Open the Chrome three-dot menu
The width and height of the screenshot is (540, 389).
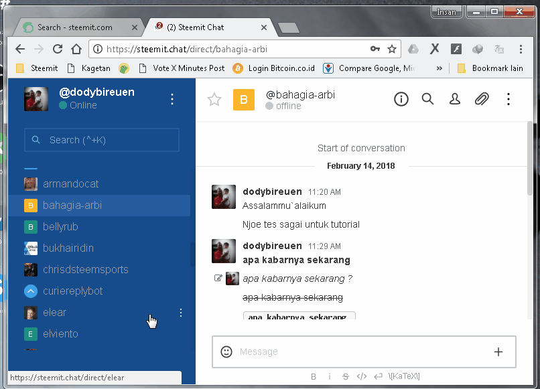tap(521, 50)
